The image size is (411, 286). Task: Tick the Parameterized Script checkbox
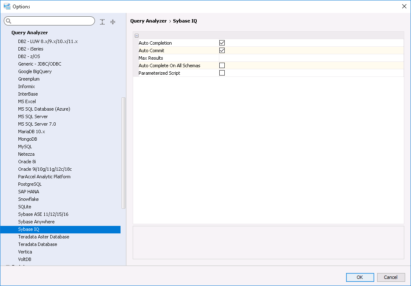coord(222,73)
